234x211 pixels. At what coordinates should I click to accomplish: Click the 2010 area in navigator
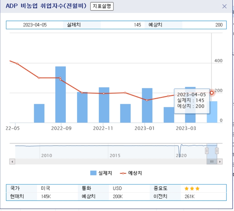click(x=47, y=156)
